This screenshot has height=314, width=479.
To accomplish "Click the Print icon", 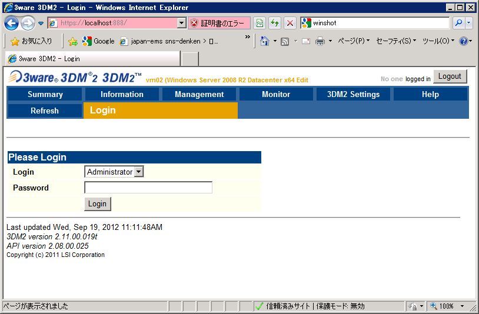I will [x=320, y=41].
